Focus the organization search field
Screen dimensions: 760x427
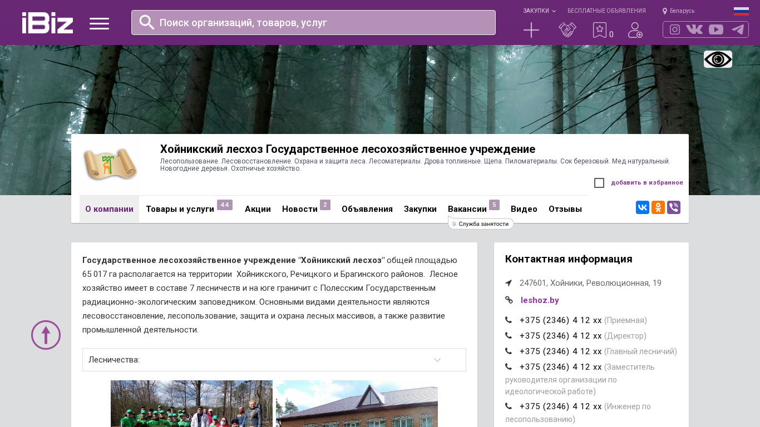coord(313,22)
